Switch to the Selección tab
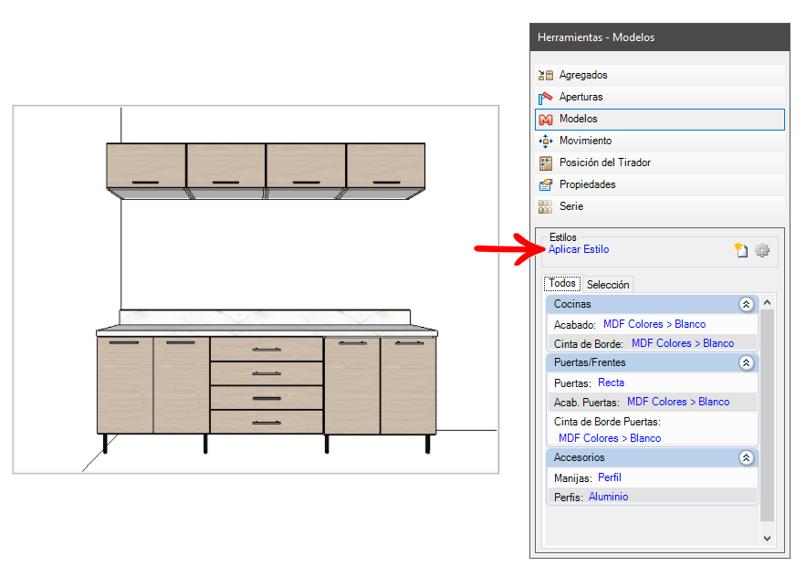Image resolution: width=806 pixels, height=566 pixels. click(608, 284)
